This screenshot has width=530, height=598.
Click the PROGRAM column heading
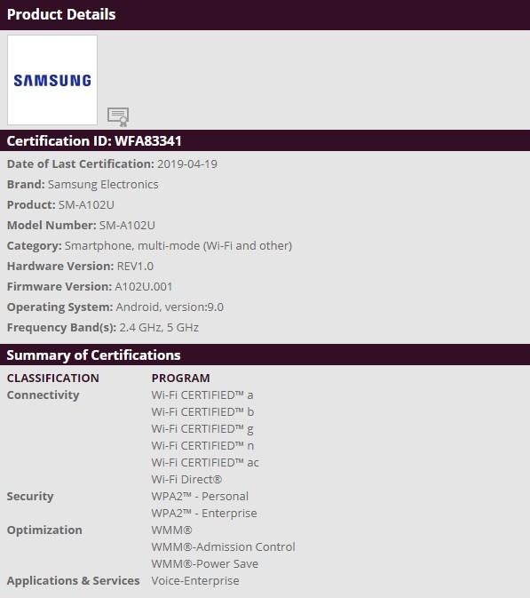pyautogui.click(x=180, y=378)
